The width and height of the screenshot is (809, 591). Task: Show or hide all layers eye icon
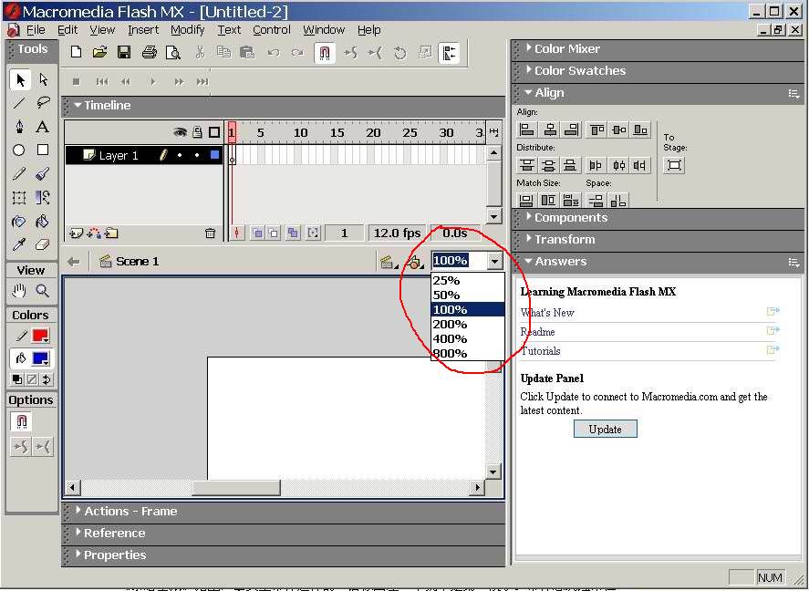coord(180,132)
